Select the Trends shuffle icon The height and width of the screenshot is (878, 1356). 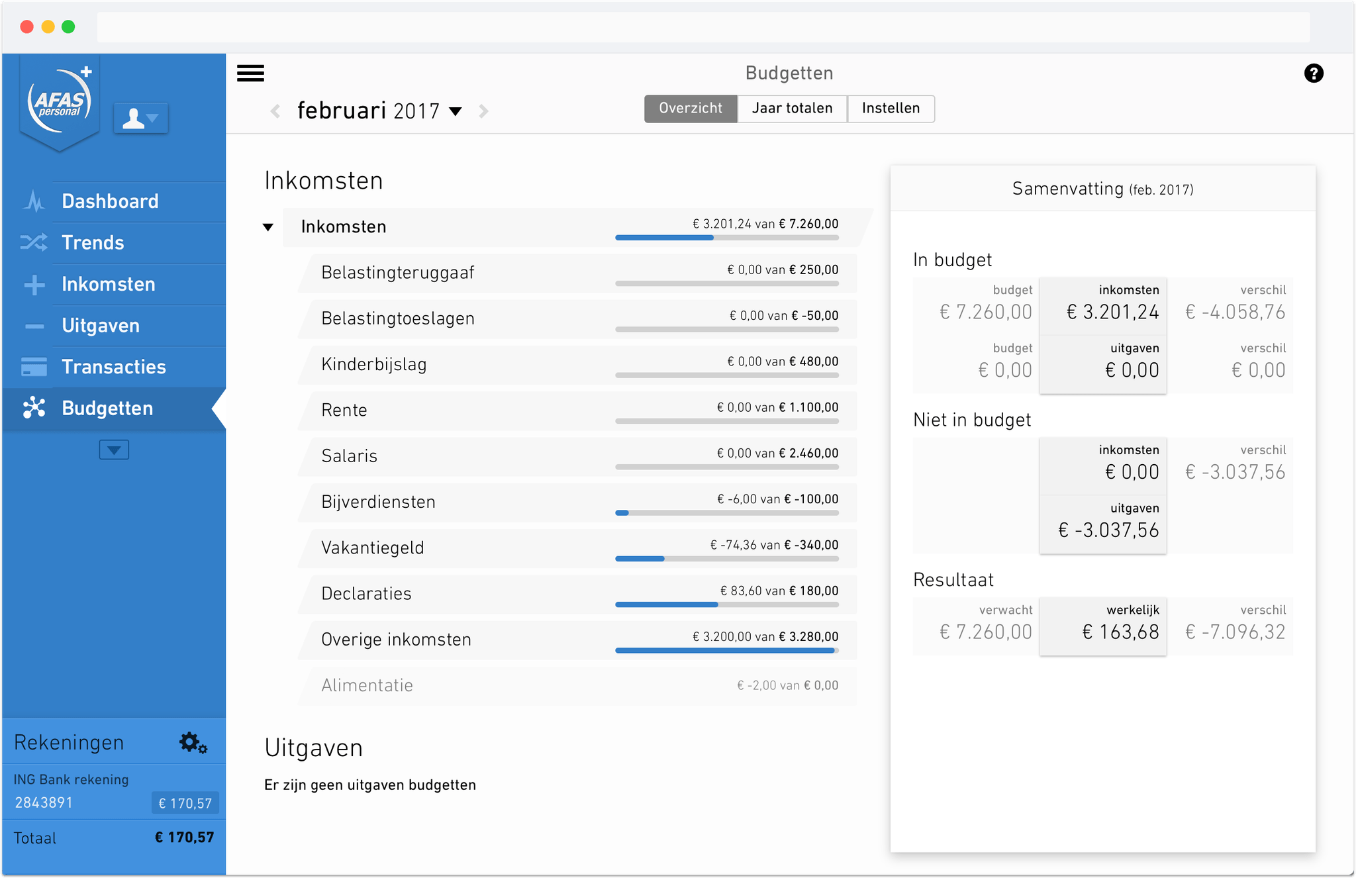coord(34,242)
